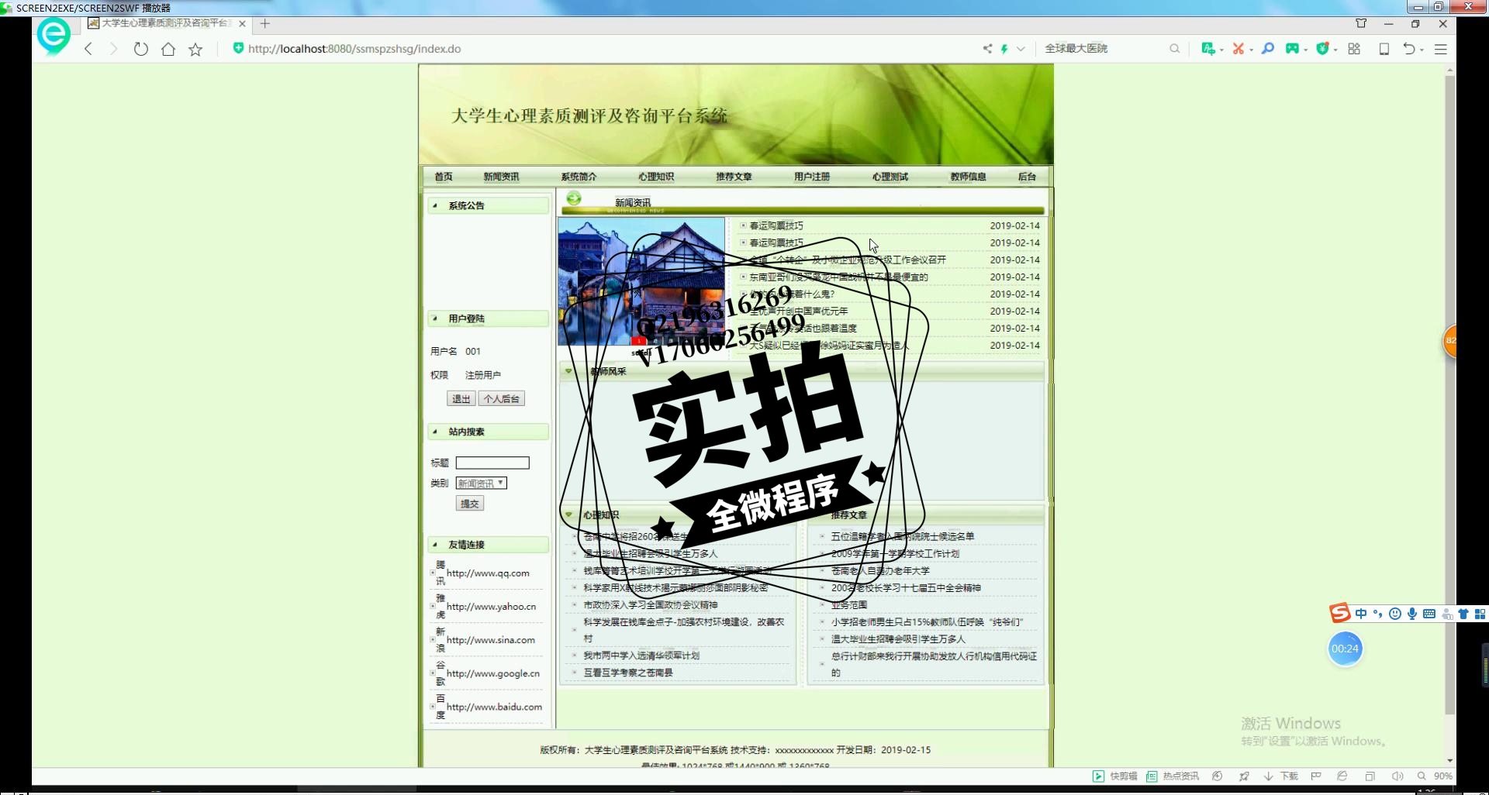Open link http://www.google.cn
This screenshot has height=795, width=1489.
coord(493,673)
